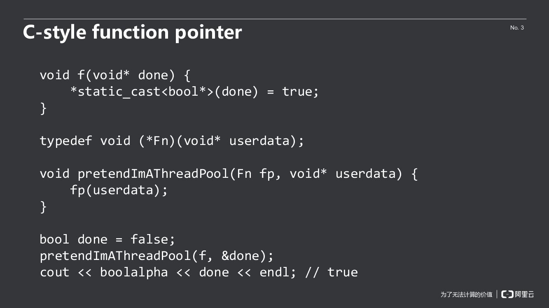Click the "bool done = false;" line
Screen dimensions: 549x308
pyautogui.click(x=107, y=239)
